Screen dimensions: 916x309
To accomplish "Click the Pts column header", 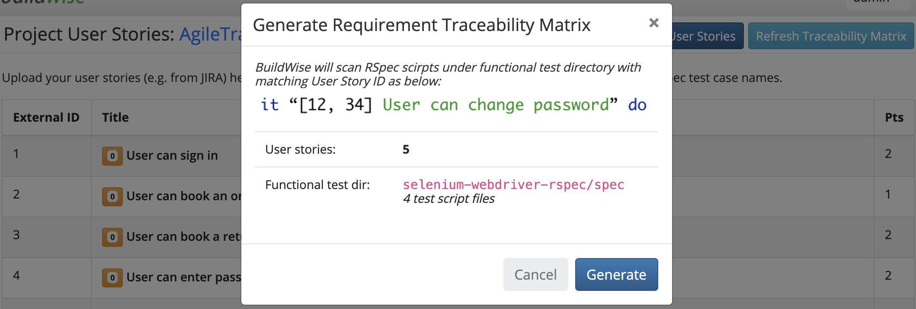I will pyautogui.click(x=894, y=117).
